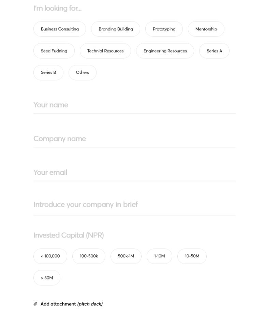This screenshot has width=279, height=315.
Task: Toggle the Mentorship chip
Action: point(206,29)
